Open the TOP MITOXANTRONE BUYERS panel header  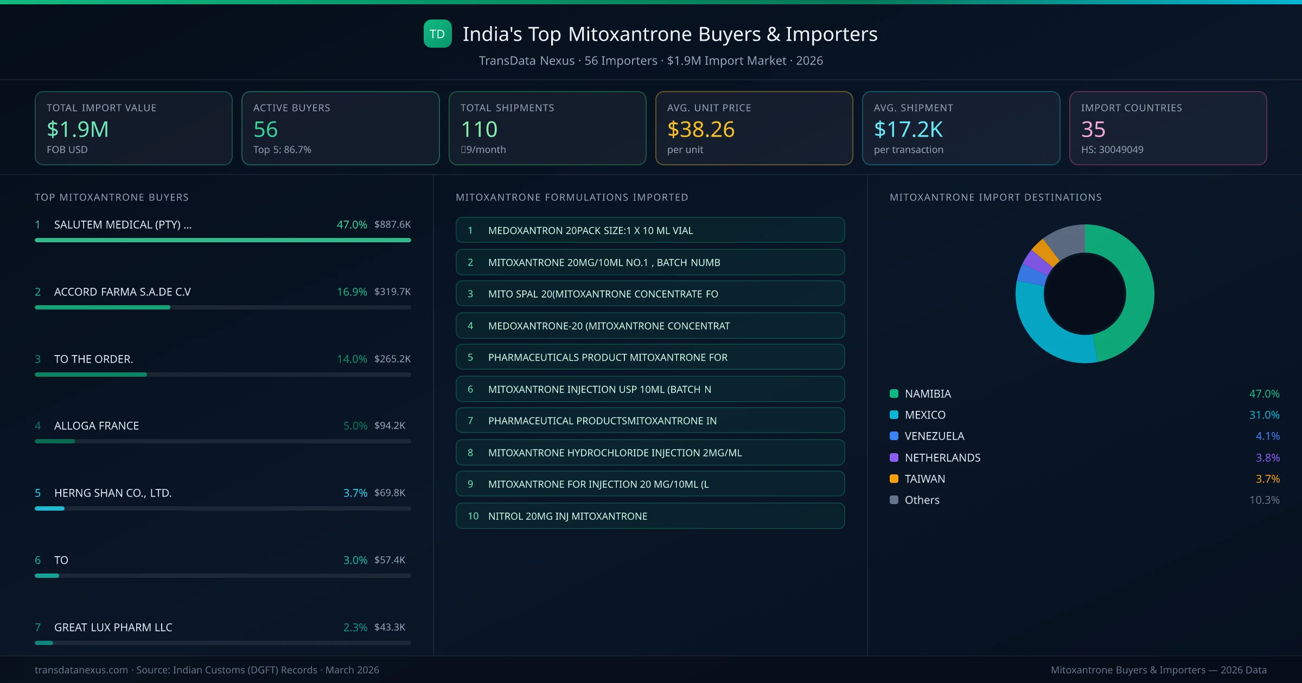pos(111,197)
